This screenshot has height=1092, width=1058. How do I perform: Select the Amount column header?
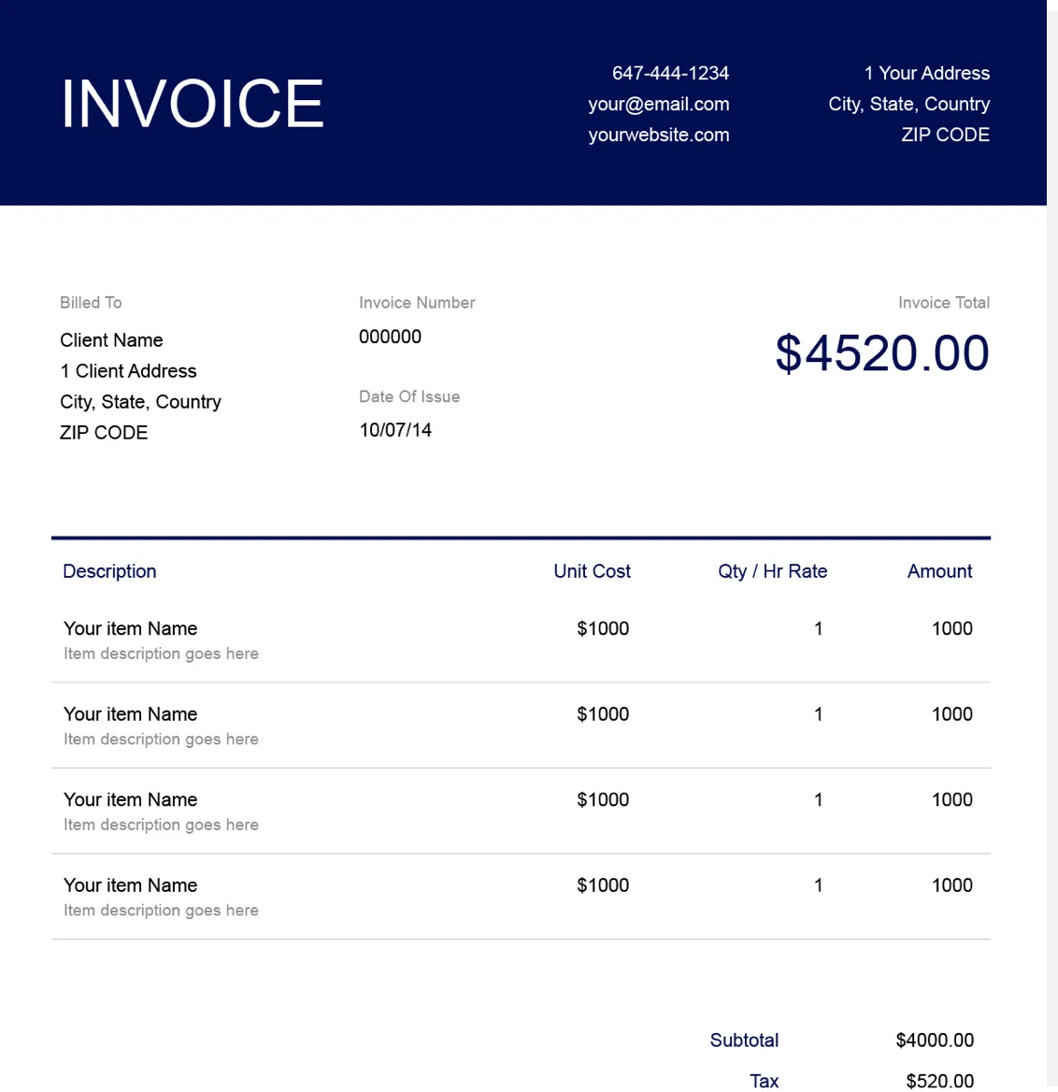[939, 571]
